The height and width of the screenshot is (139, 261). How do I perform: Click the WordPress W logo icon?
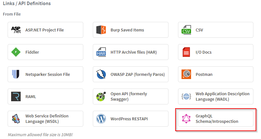[x=101, y=119]
